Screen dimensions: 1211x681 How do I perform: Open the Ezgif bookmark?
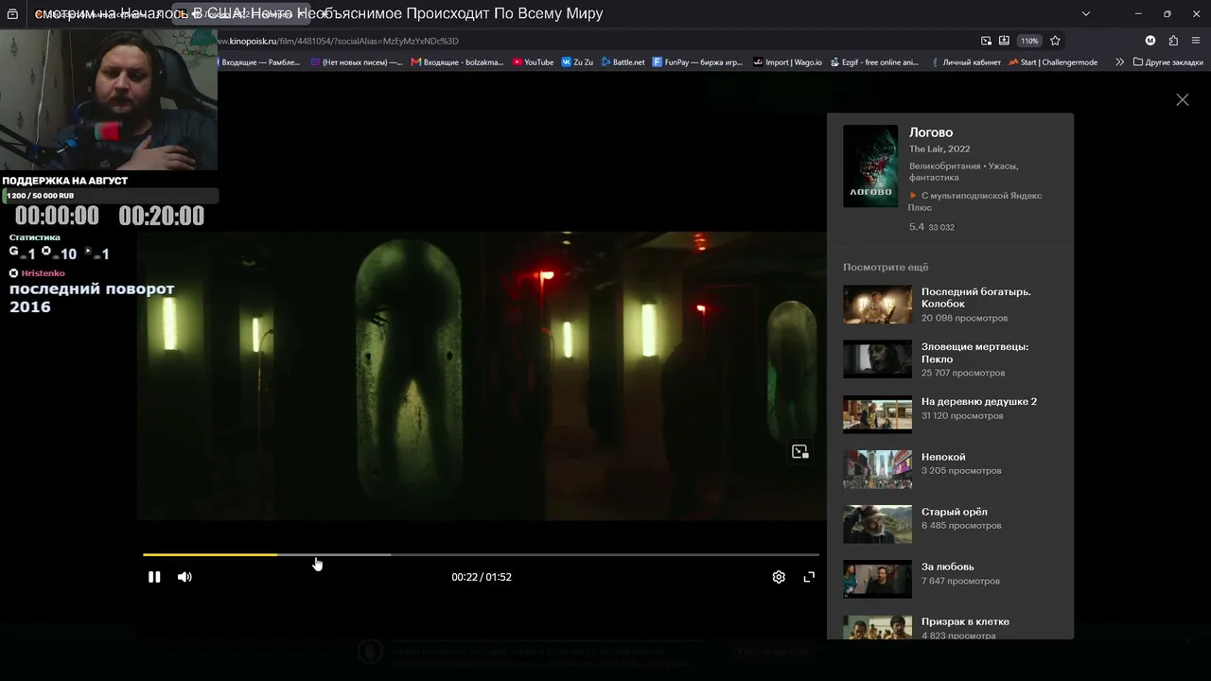[x=874, y=62]
